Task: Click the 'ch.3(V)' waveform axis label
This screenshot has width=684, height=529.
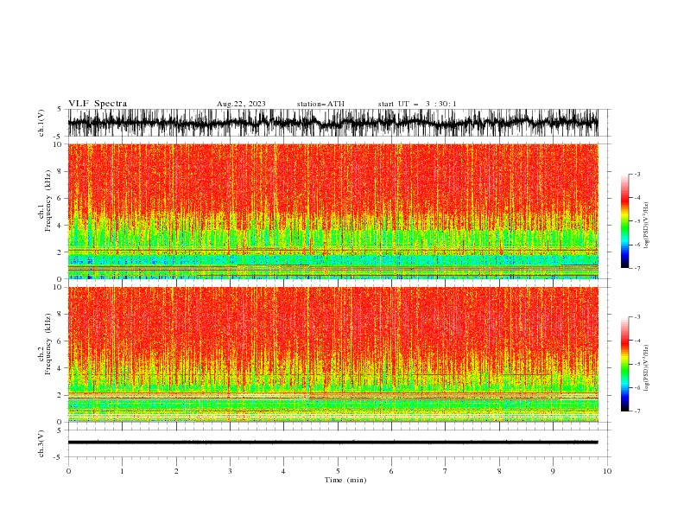Action: pyautogui.click(x=41, y=443)
